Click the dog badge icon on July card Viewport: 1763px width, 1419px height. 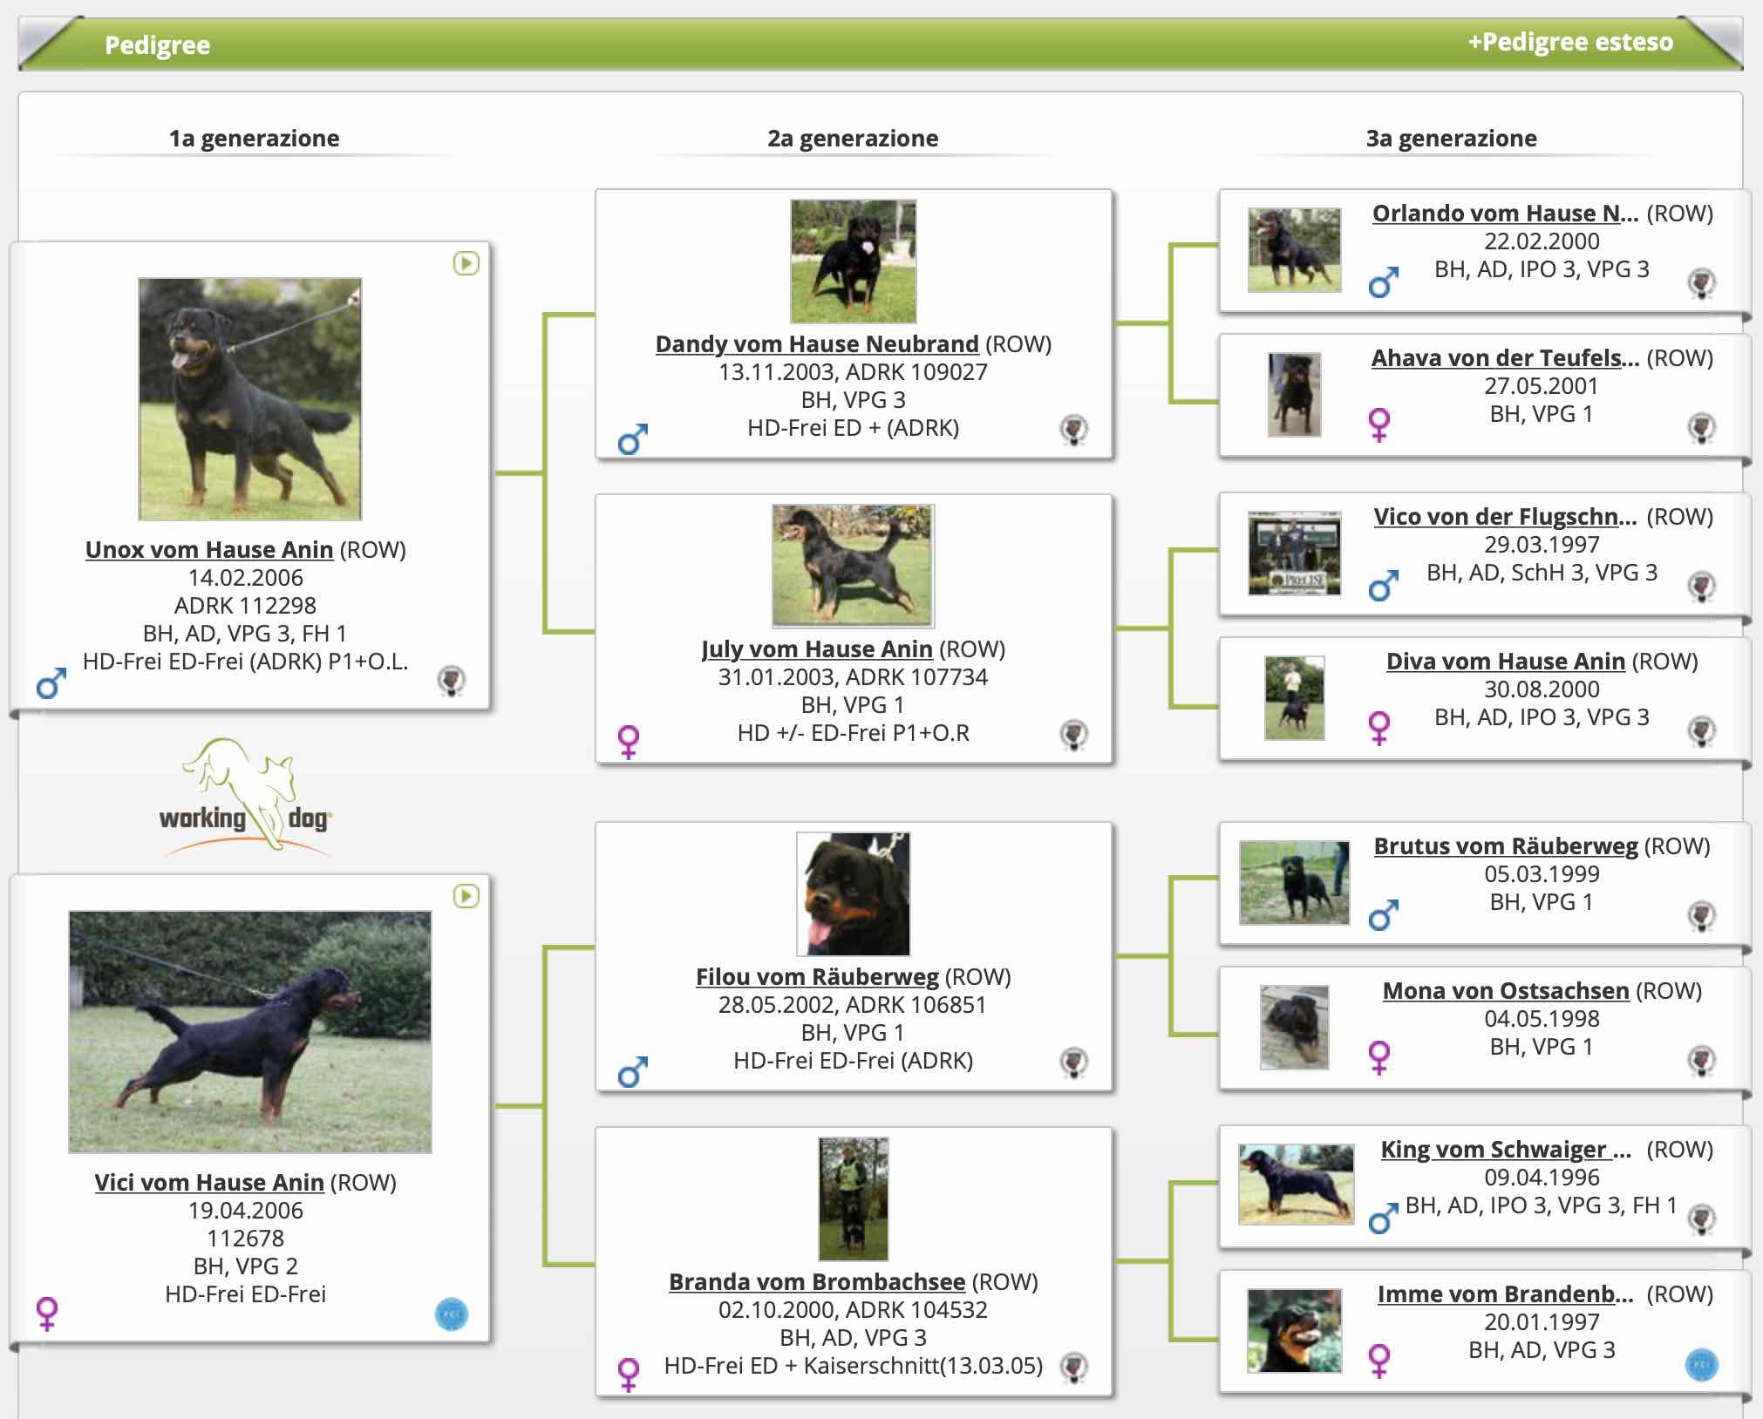pyautogui.click(x=1074, y=735)
